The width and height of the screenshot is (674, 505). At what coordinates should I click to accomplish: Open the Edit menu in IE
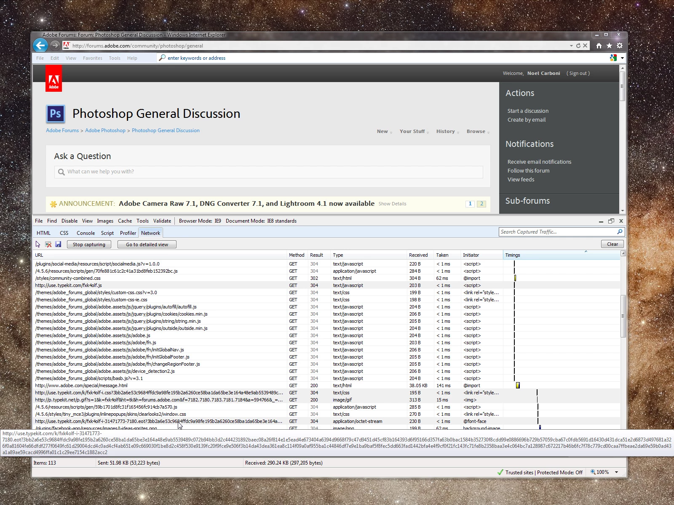coord(55,58)
